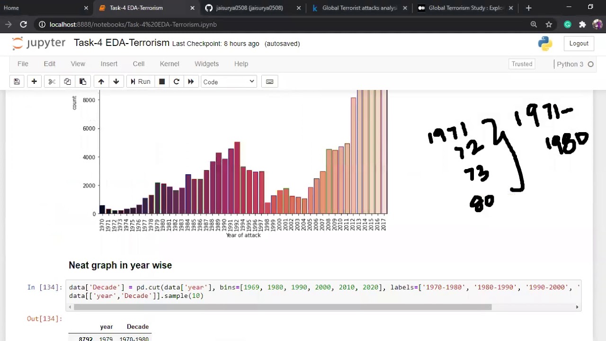Close the Task-4 EDA-Terrorism browser tab

click(x=192, y=8)
